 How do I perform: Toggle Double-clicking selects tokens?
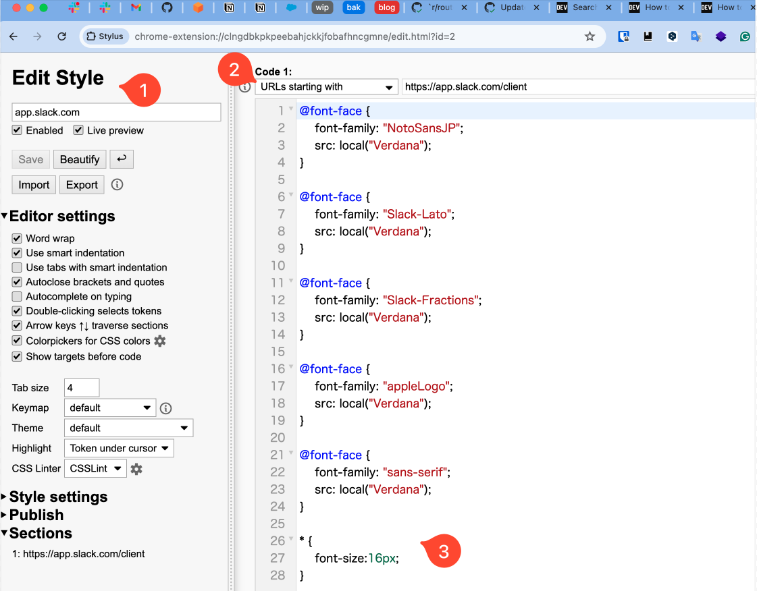[17, 311]
